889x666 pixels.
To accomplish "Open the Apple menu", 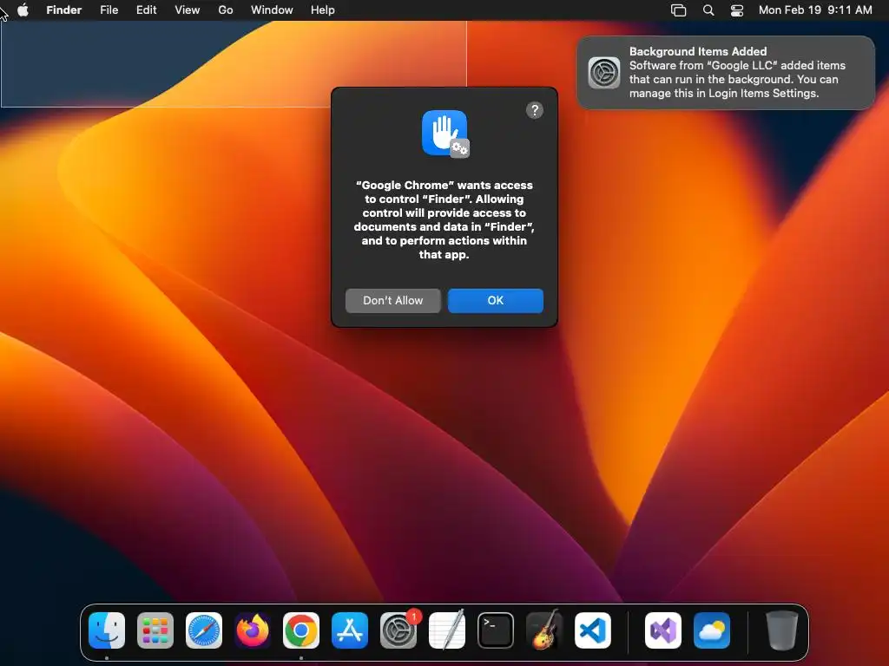I will [x=23, y=10].
